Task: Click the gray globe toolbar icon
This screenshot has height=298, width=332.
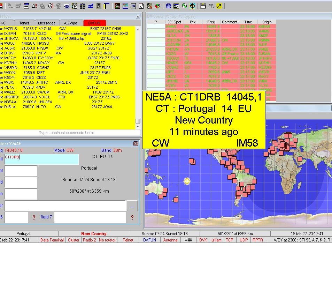Action: (x=59, y=6)
